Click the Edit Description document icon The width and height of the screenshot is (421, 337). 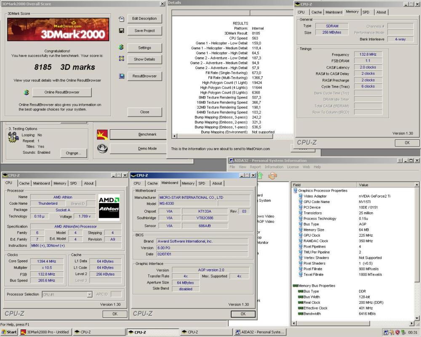[121, 19]
